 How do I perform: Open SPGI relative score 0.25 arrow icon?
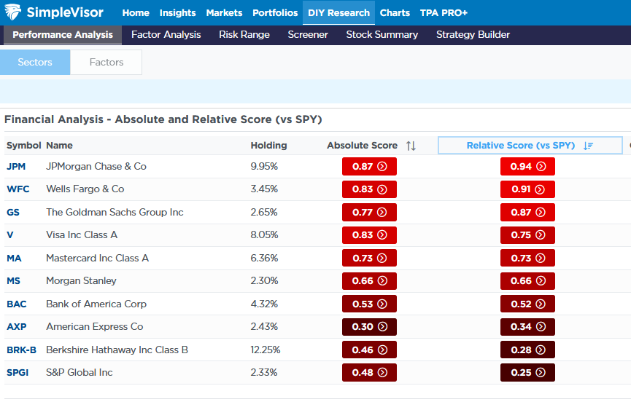(x=541, y=372)
